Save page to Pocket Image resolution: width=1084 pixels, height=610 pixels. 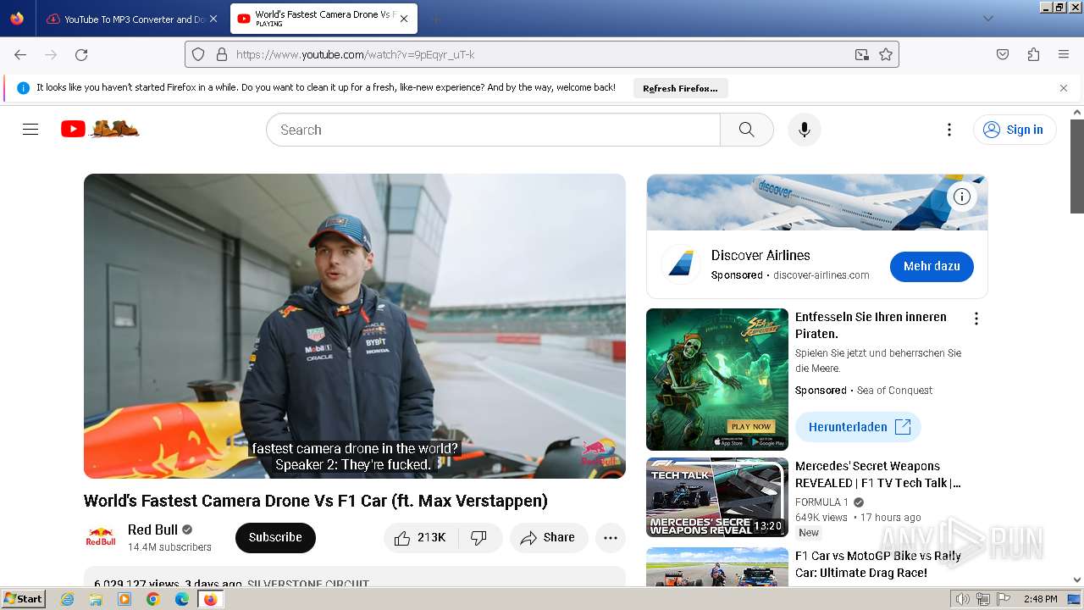[x=1003, y=54]
